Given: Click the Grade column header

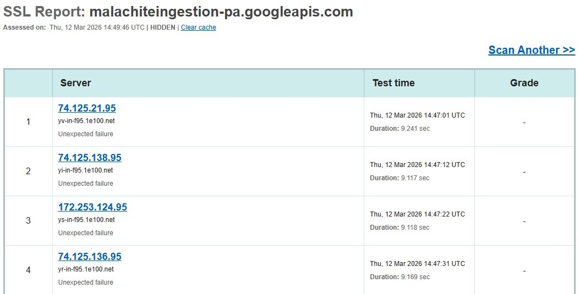Looking at the screenshot, I should [x=524, y=83].
